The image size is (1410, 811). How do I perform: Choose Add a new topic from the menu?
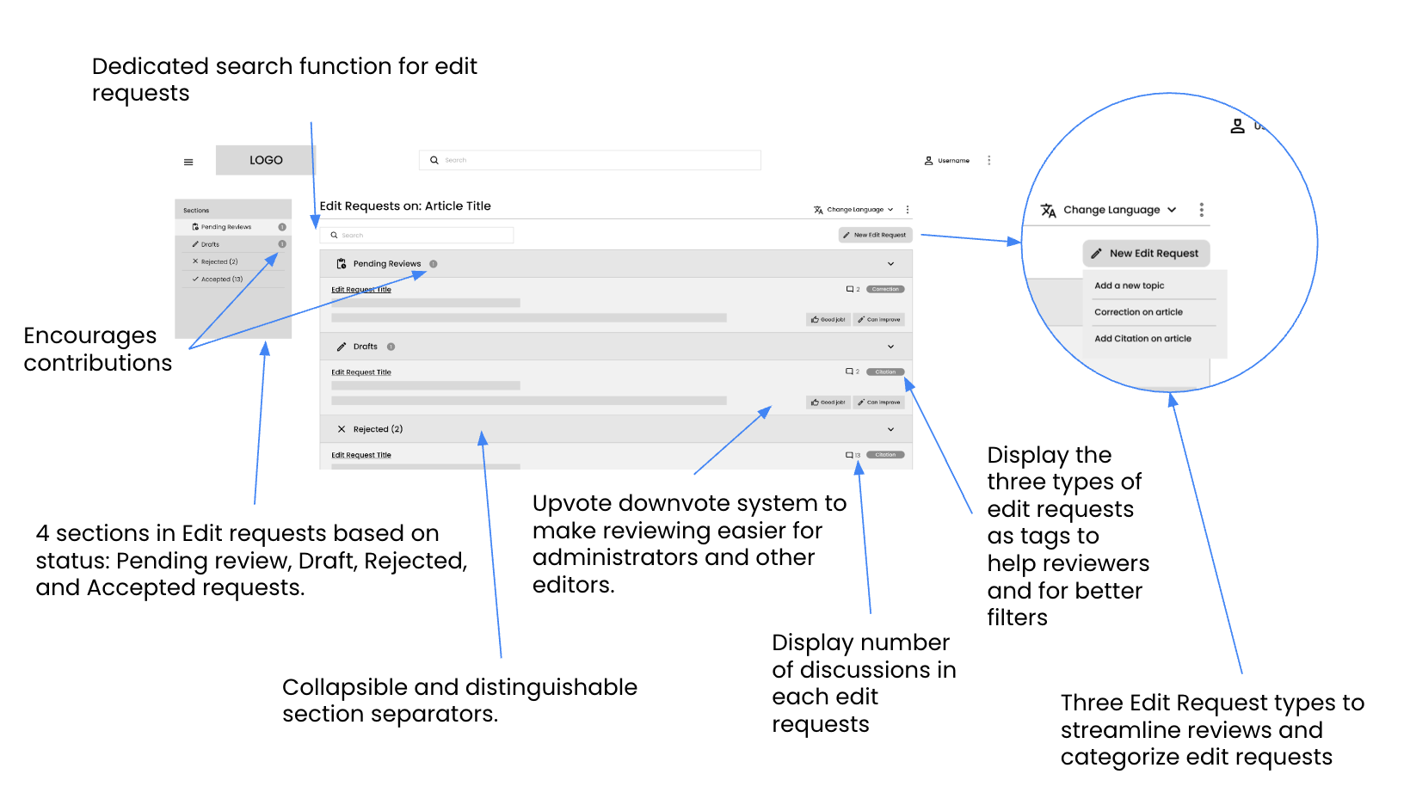click(1129, 286)
